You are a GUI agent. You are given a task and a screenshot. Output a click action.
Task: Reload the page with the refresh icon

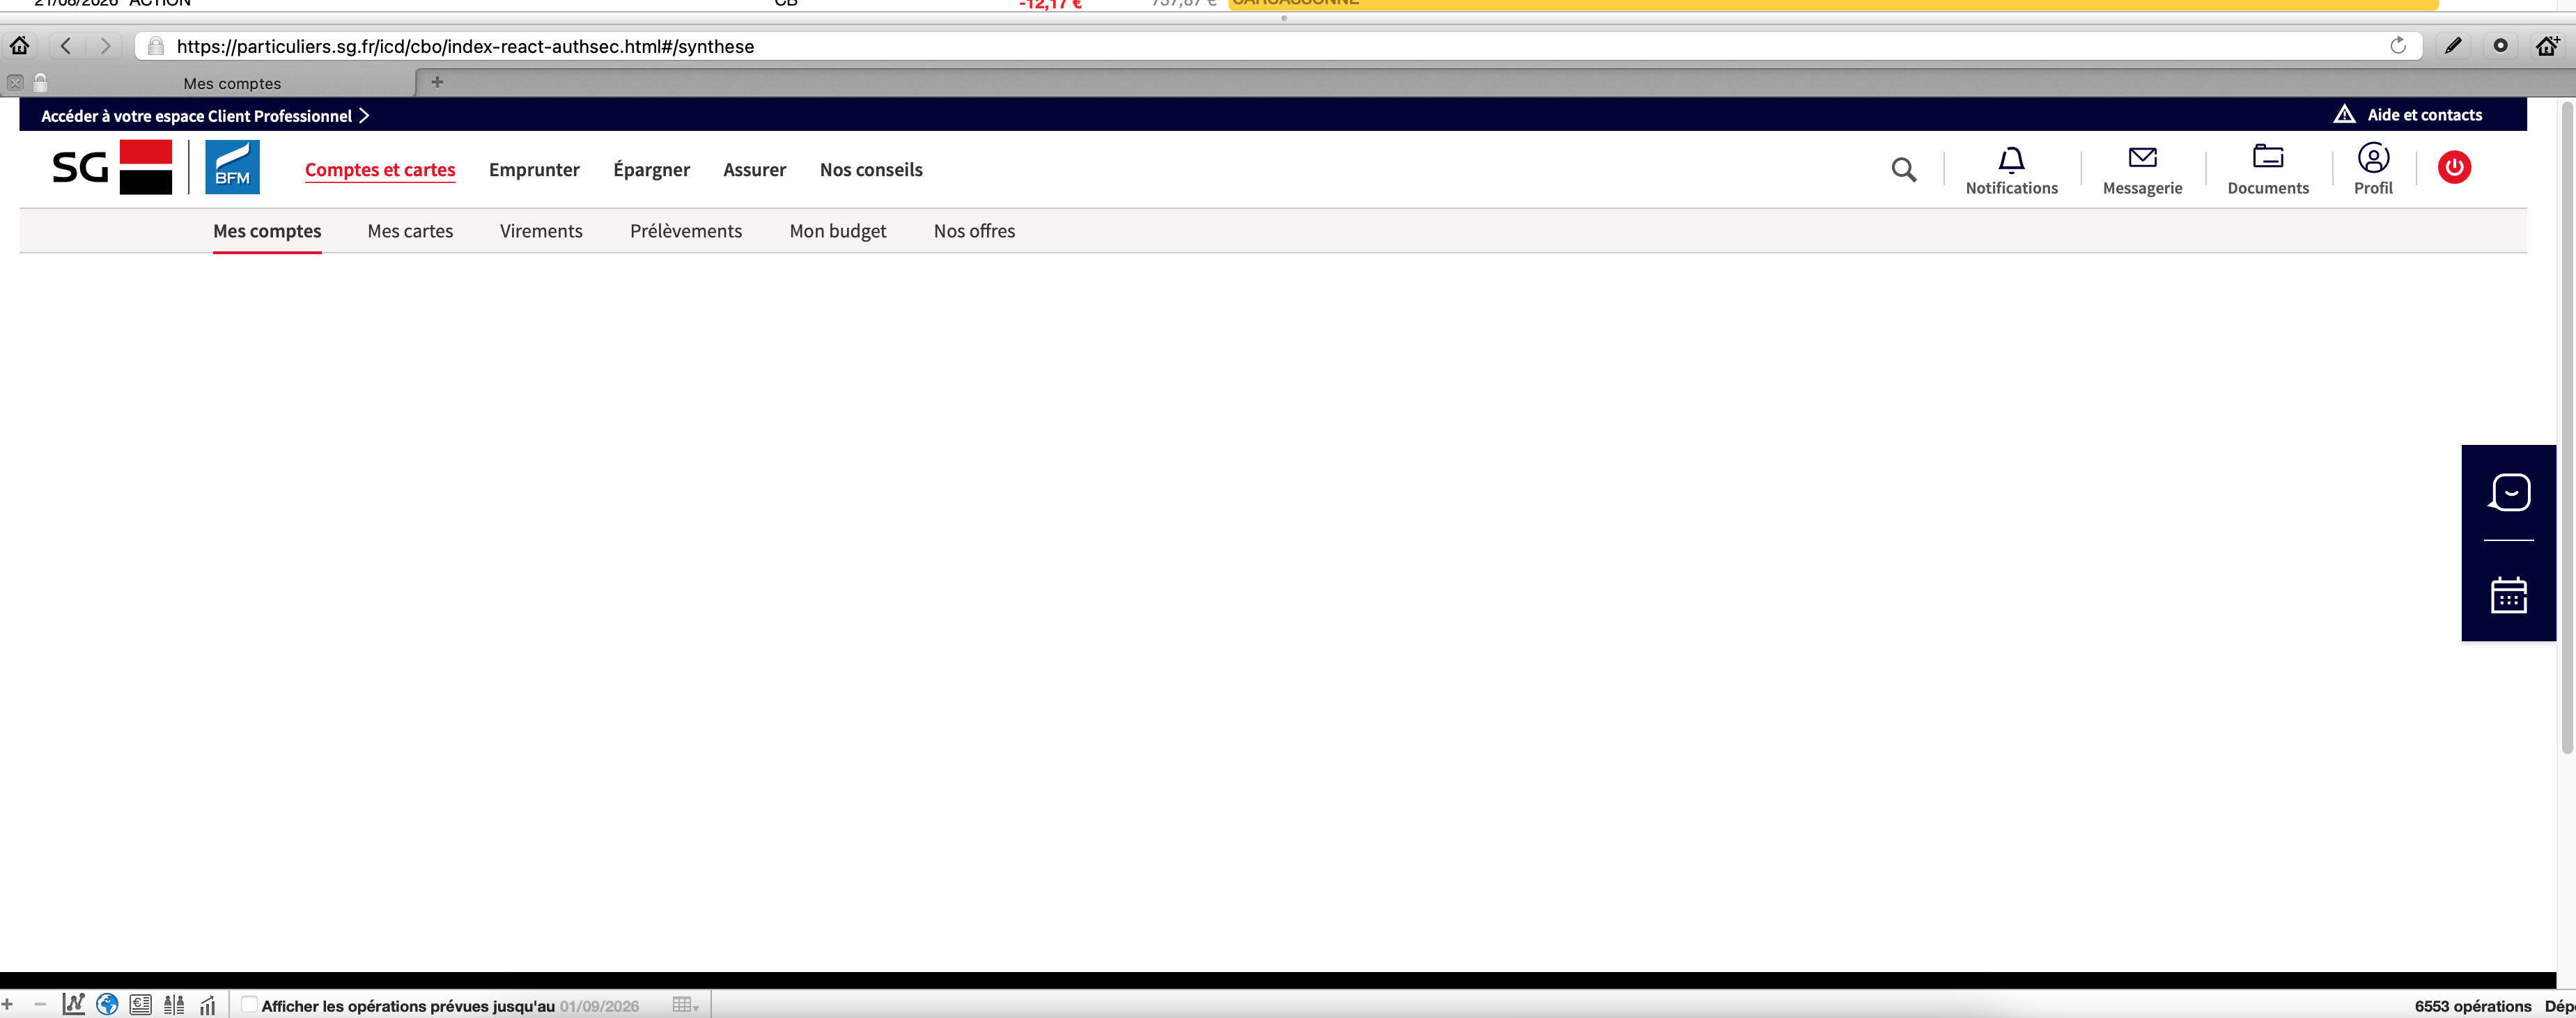(x=2397, y=46)
